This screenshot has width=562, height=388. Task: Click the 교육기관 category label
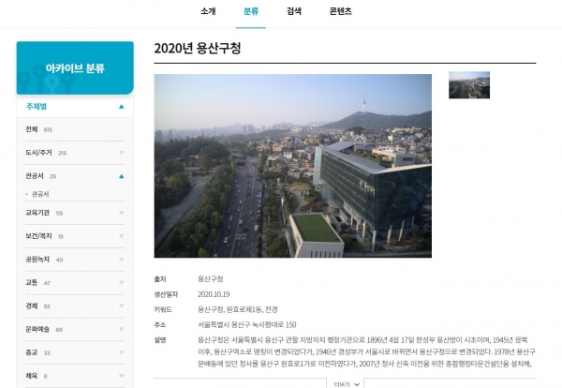pos(37,213)
